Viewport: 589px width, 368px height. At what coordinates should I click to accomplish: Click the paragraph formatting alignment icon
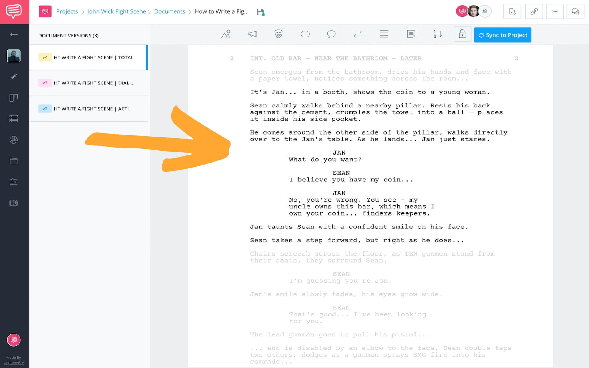tap(384, 35)
